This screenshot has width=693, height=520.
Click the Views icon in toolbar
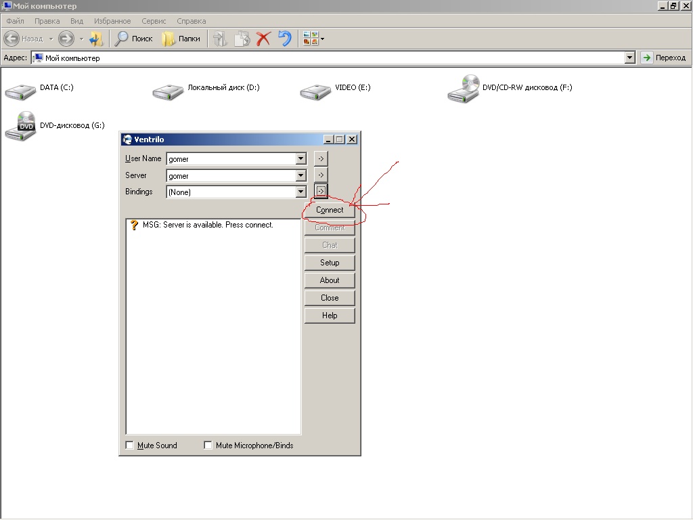click(x=310, y=39)
